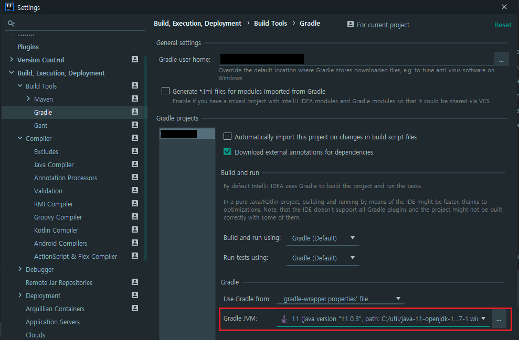Image resolution: width=519 pixels, height=340 pixels.
Task: Open the Java Compiler settings page
Action: pyautogui.click(x=54, y=165)
